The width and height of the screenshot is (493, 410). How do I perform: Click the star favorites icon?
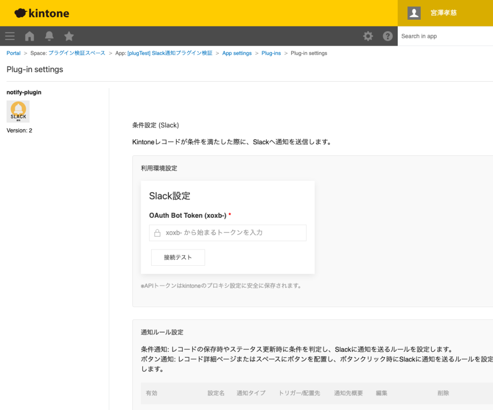(x=68, y=36)
